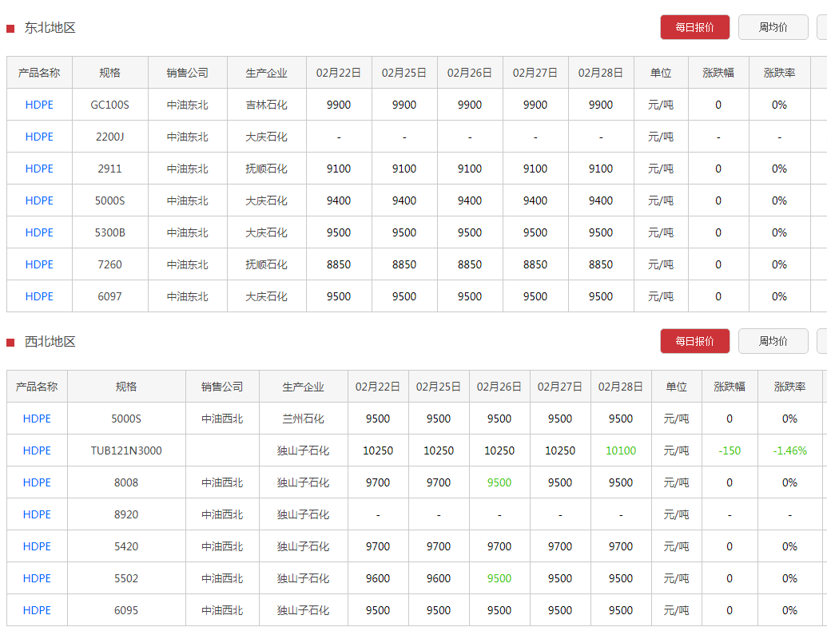Select green 9500 price in 5502 row
Screen dimensions: 827x631
point(499,578)
